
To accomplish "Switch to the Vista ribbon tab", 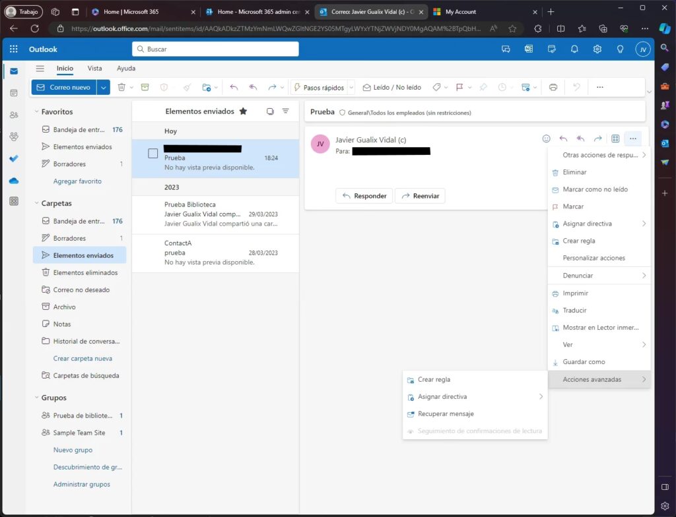I will pyautogui.click(x=94, y=69).
